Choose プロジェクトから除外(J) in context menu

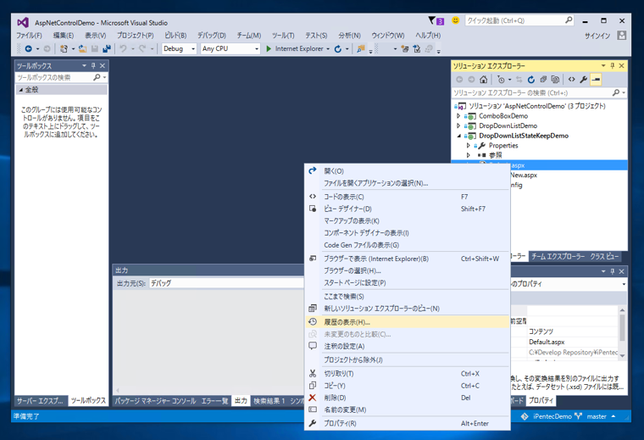407,360
